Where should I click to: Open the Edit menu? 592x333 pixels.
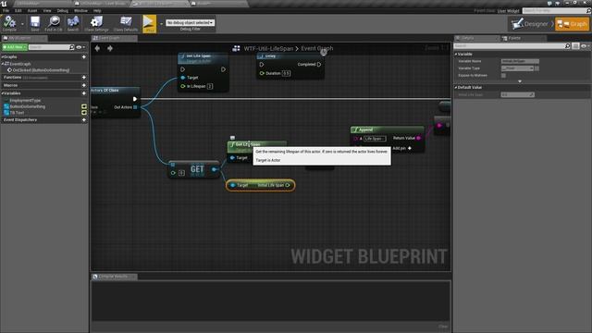[18, 10]
